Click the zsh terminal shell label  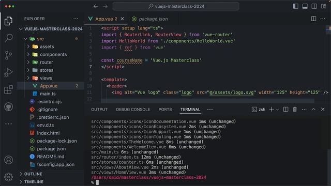(259, 110)
